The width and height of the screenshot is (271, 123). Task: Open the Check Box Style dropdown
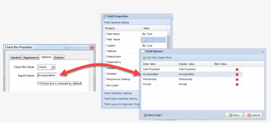[x=53, y=67]
